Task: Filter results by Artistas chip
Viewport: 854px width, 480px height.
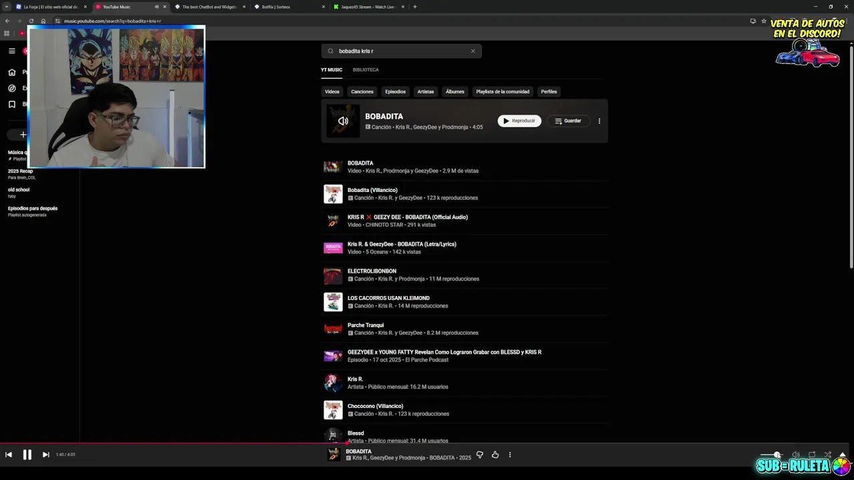Action: (x=426, y=91)
